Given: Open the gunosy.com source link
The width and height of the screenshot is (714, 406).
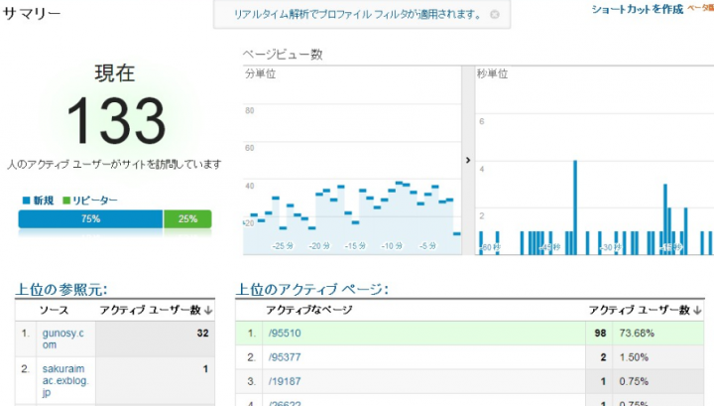Looking at the screenshot, I should tap(62, 338).
